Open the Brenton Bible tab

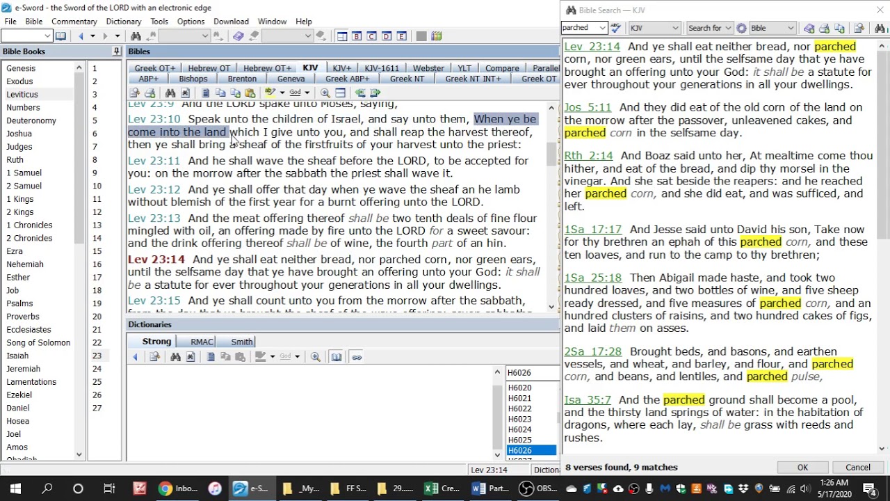coord(242,79)
